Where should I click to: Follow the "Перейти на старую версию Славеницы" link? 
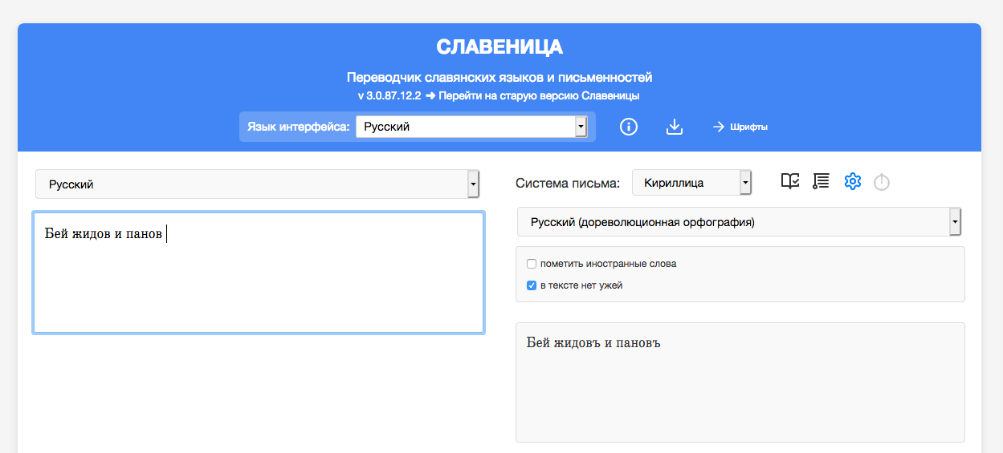pos(539,95)
